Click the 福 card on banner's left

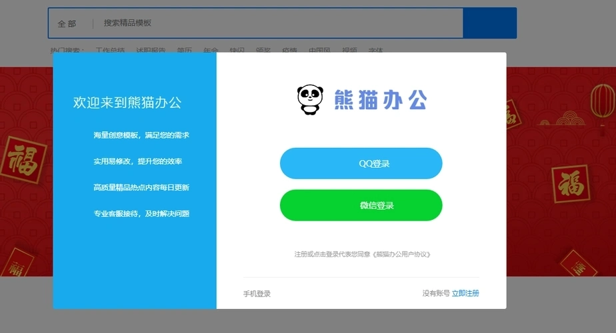coord(24,159)
